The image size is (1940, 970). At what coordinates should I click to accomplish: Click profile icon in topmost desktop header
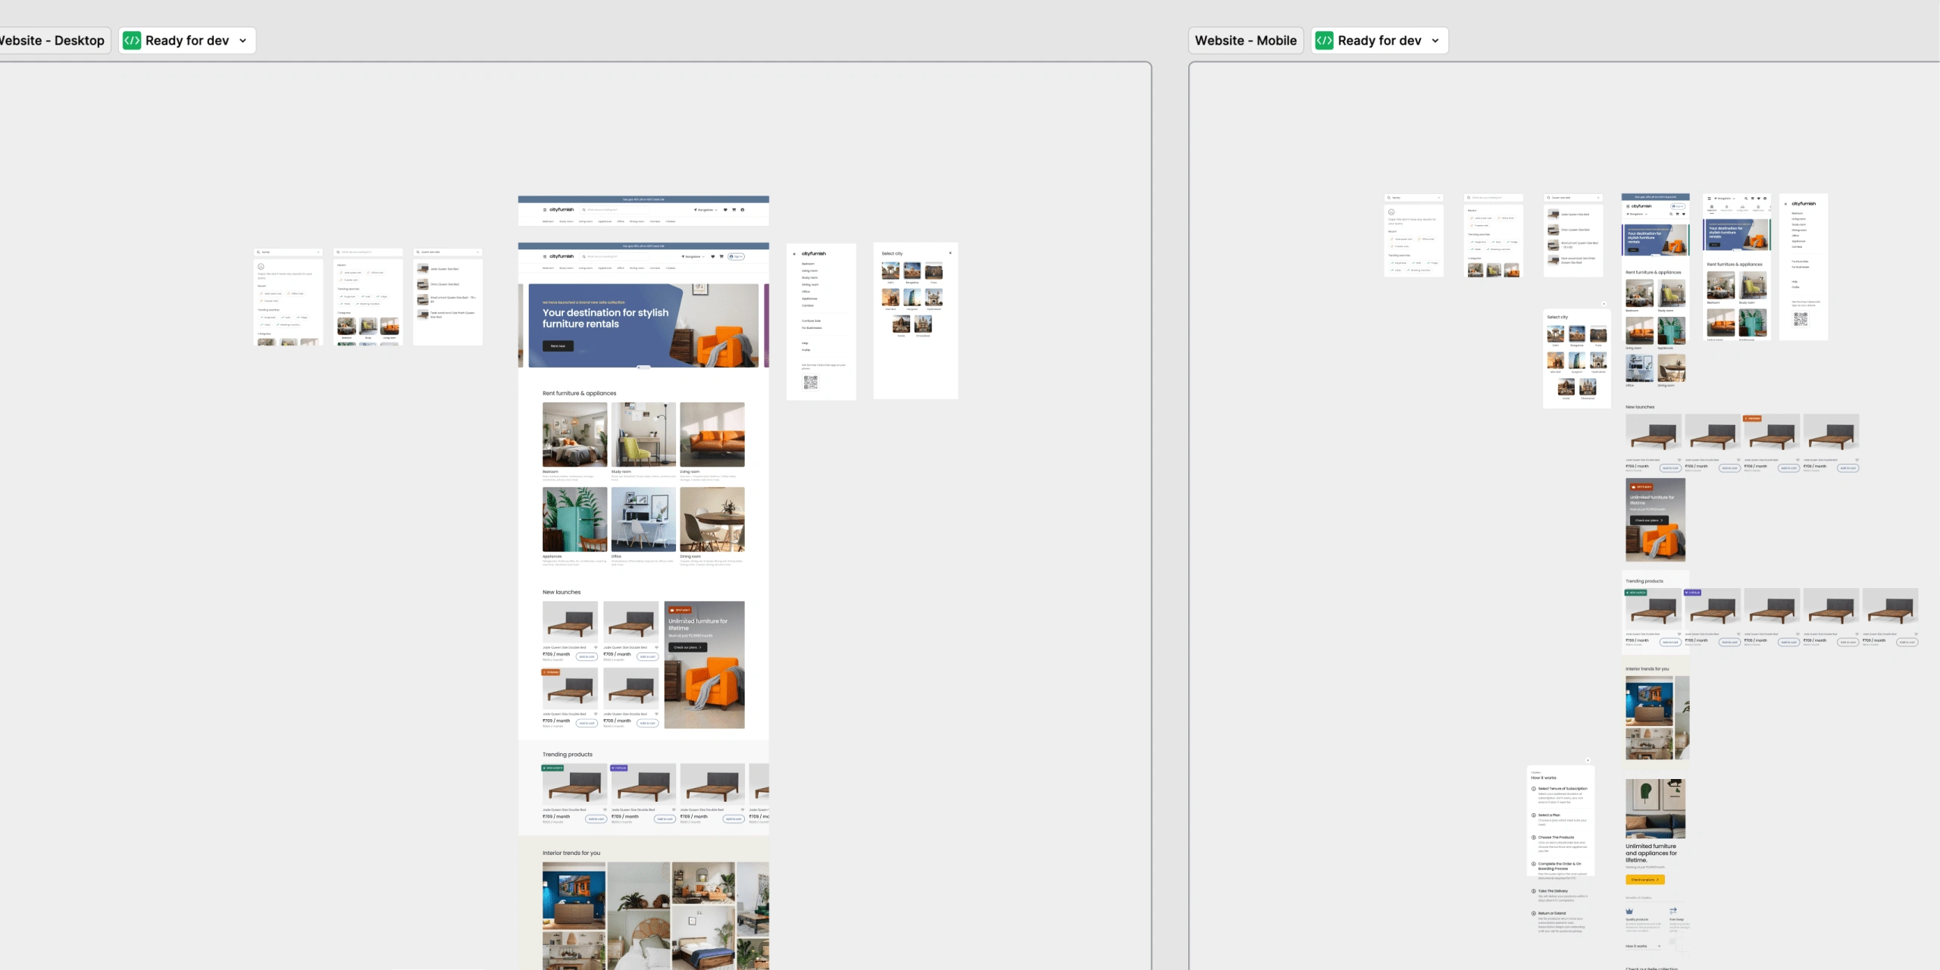743,210
